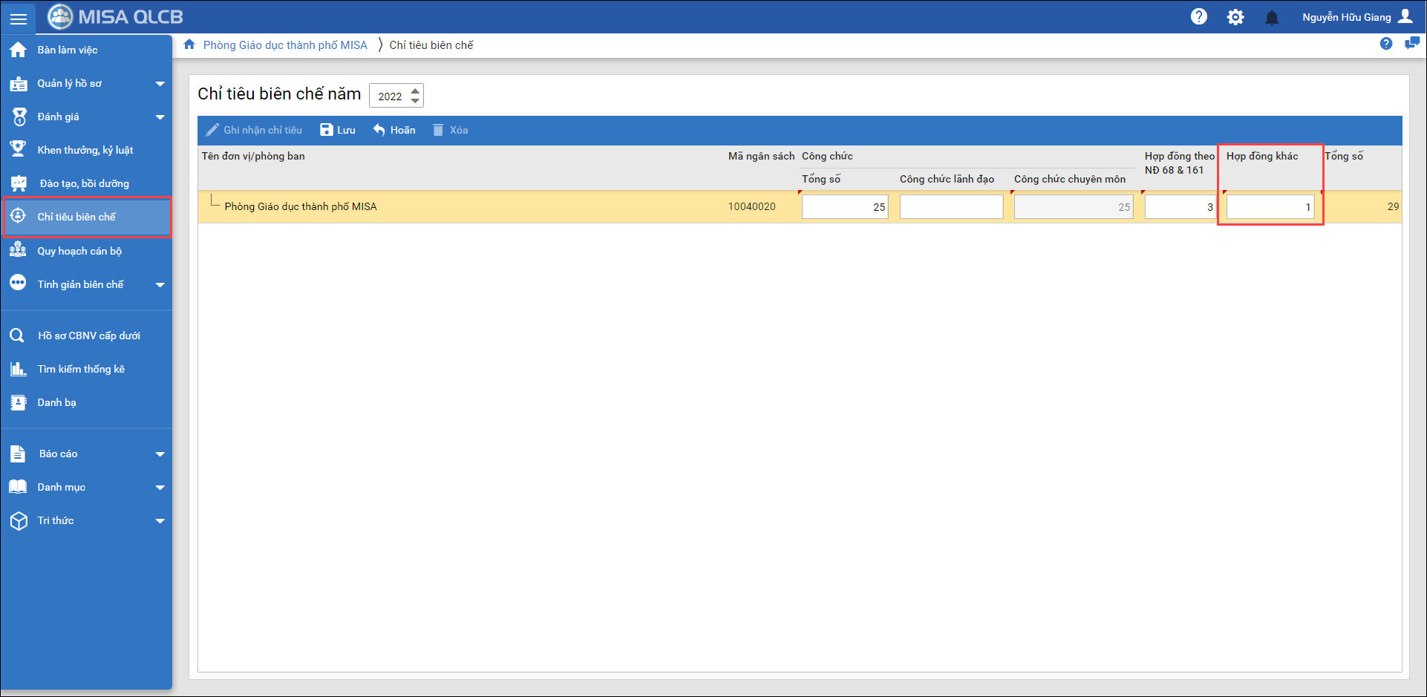Image resolution: width=1427 pixels, height=697 pixels.
Task: Decrease the year with the down stepper arrow
Action: pos(415,100)
